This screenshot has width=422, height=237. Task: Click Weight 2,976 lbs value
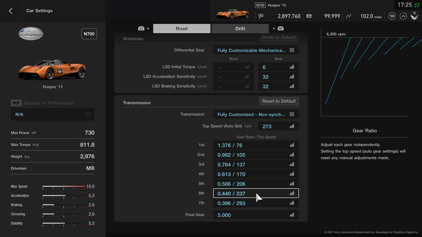[x=87, y=156]
